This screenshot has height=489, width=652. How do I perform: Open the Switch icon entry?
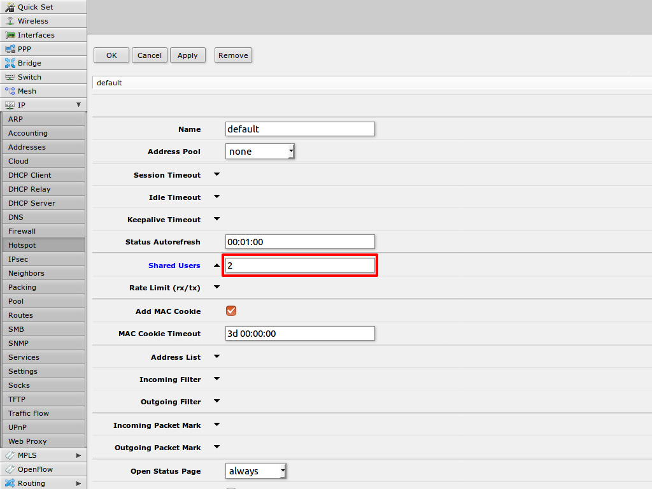(x=10, y=77)
